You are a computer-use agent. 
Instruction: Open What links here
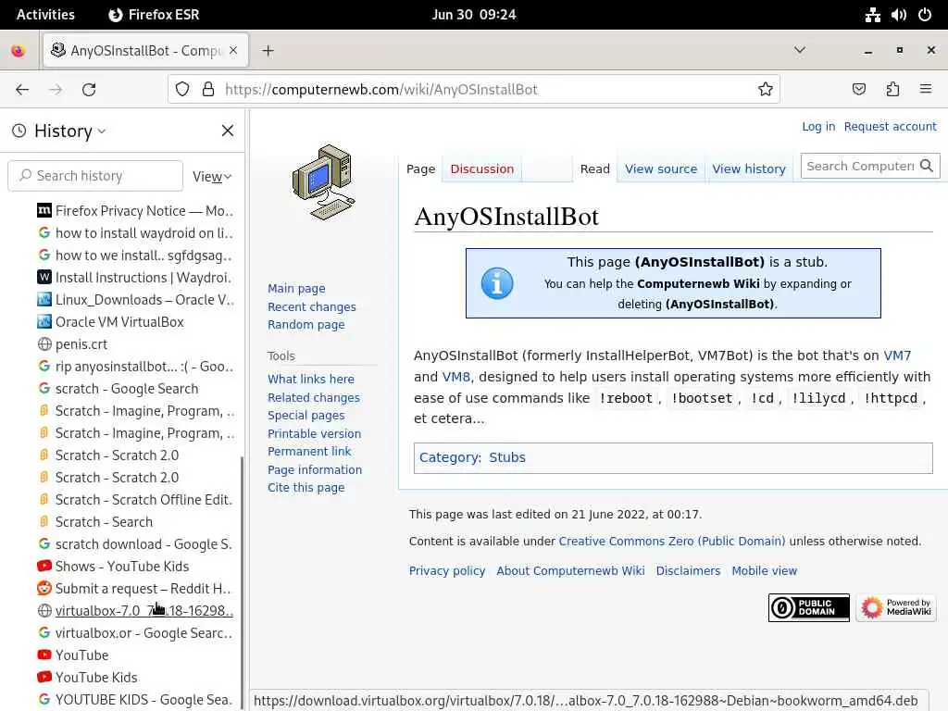(311, 379)
